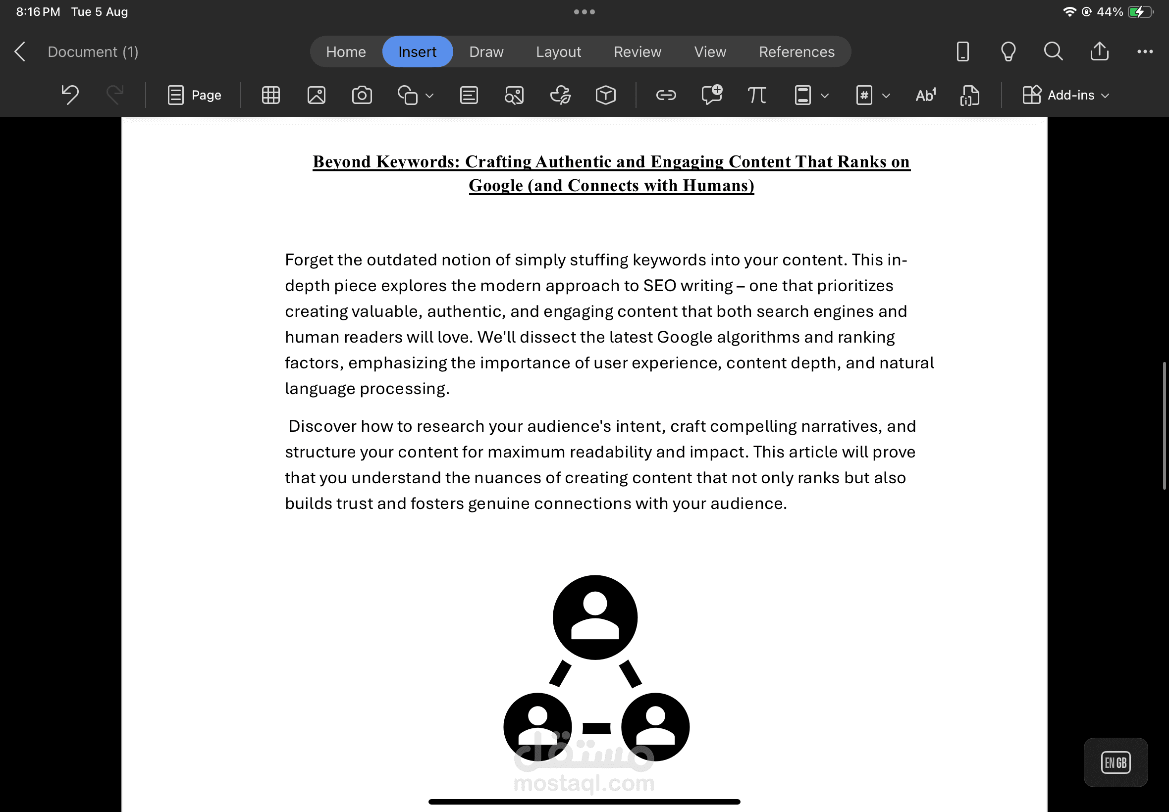The height and width of the screenshot is (812, 1169).
Task: Open the View tab
Action: click(710, 52)
